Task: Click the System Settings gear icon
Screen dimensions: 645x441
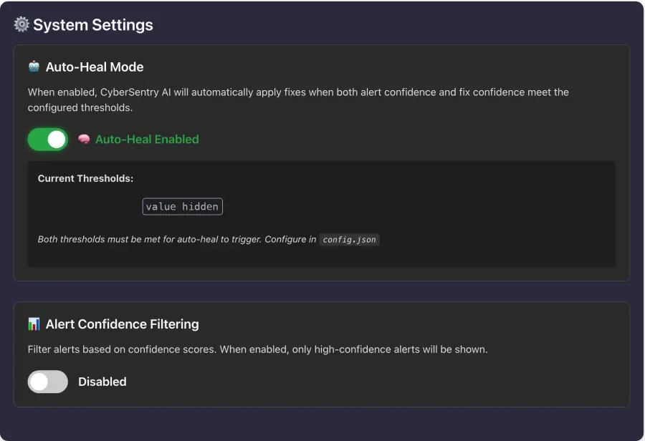Action: (21, 24)
